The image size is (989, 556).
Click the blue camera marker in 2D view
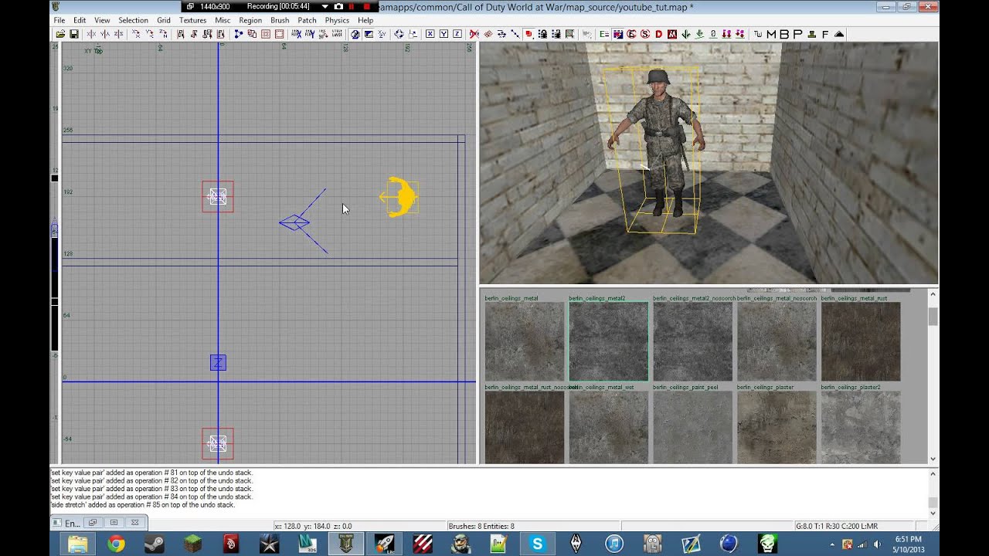click(294, 222)
